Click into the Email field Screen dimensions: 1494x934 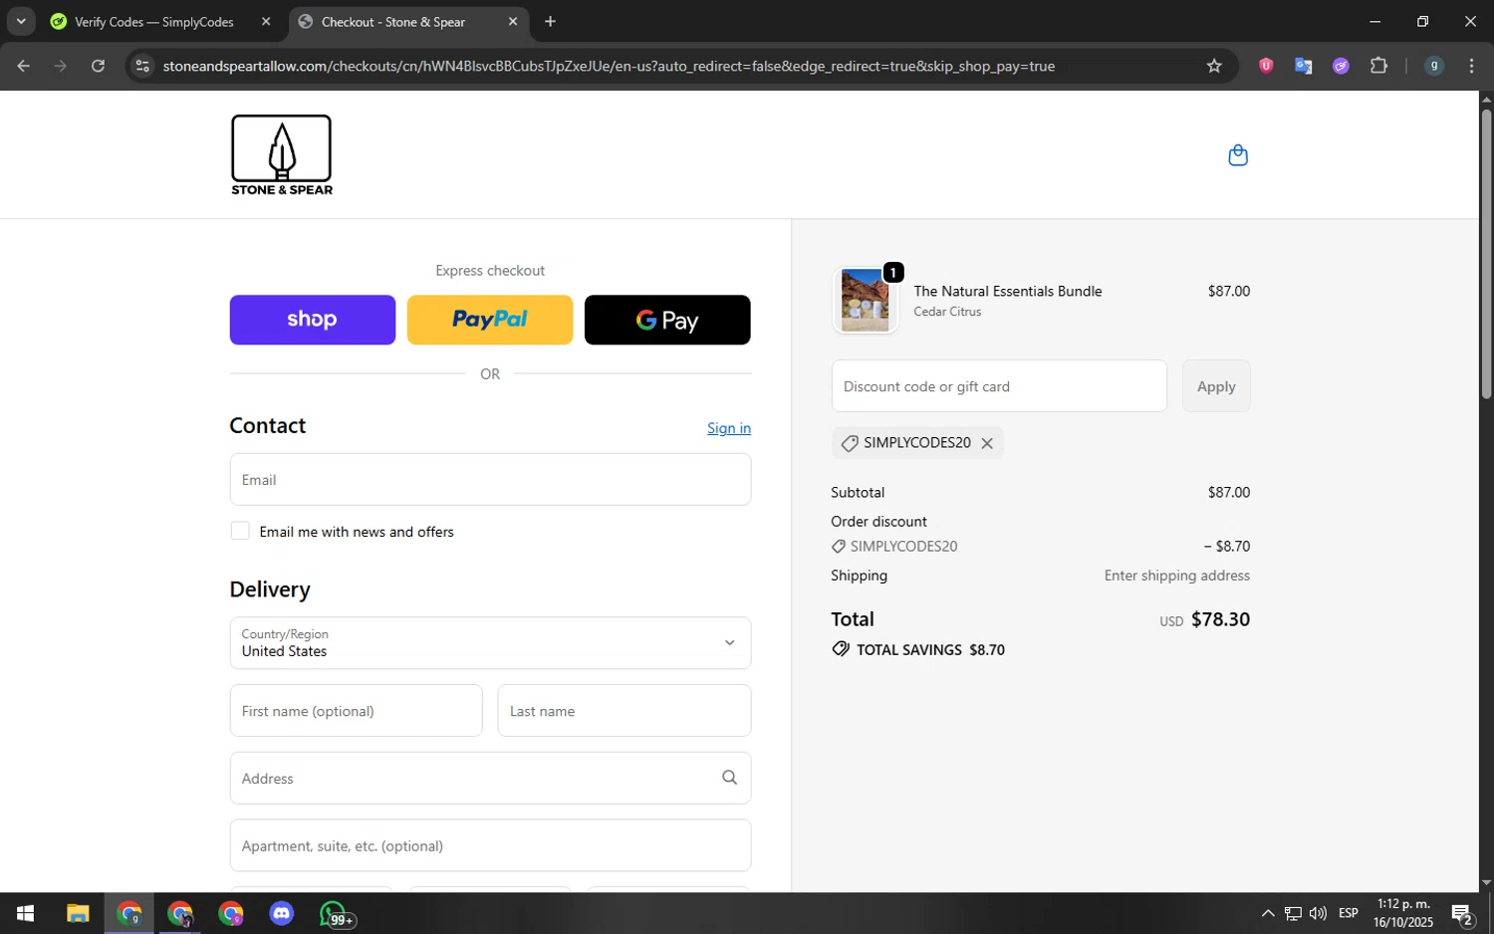(490, 479)
